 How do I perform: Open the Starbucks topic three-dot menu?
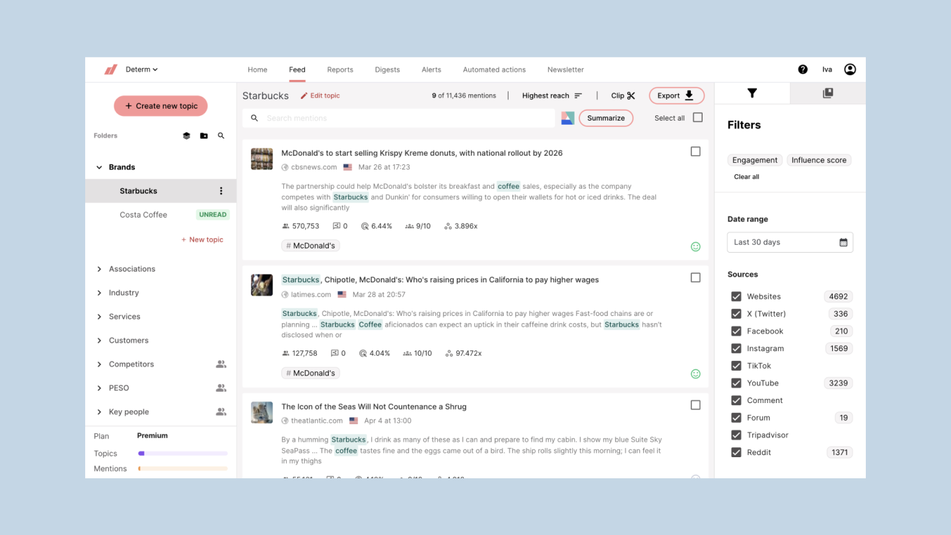[221, 191]
